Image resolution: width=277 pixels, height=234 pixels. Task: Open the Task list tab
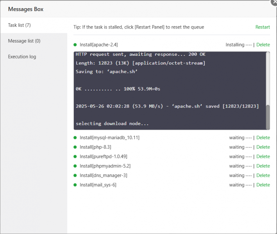[20, 25]
